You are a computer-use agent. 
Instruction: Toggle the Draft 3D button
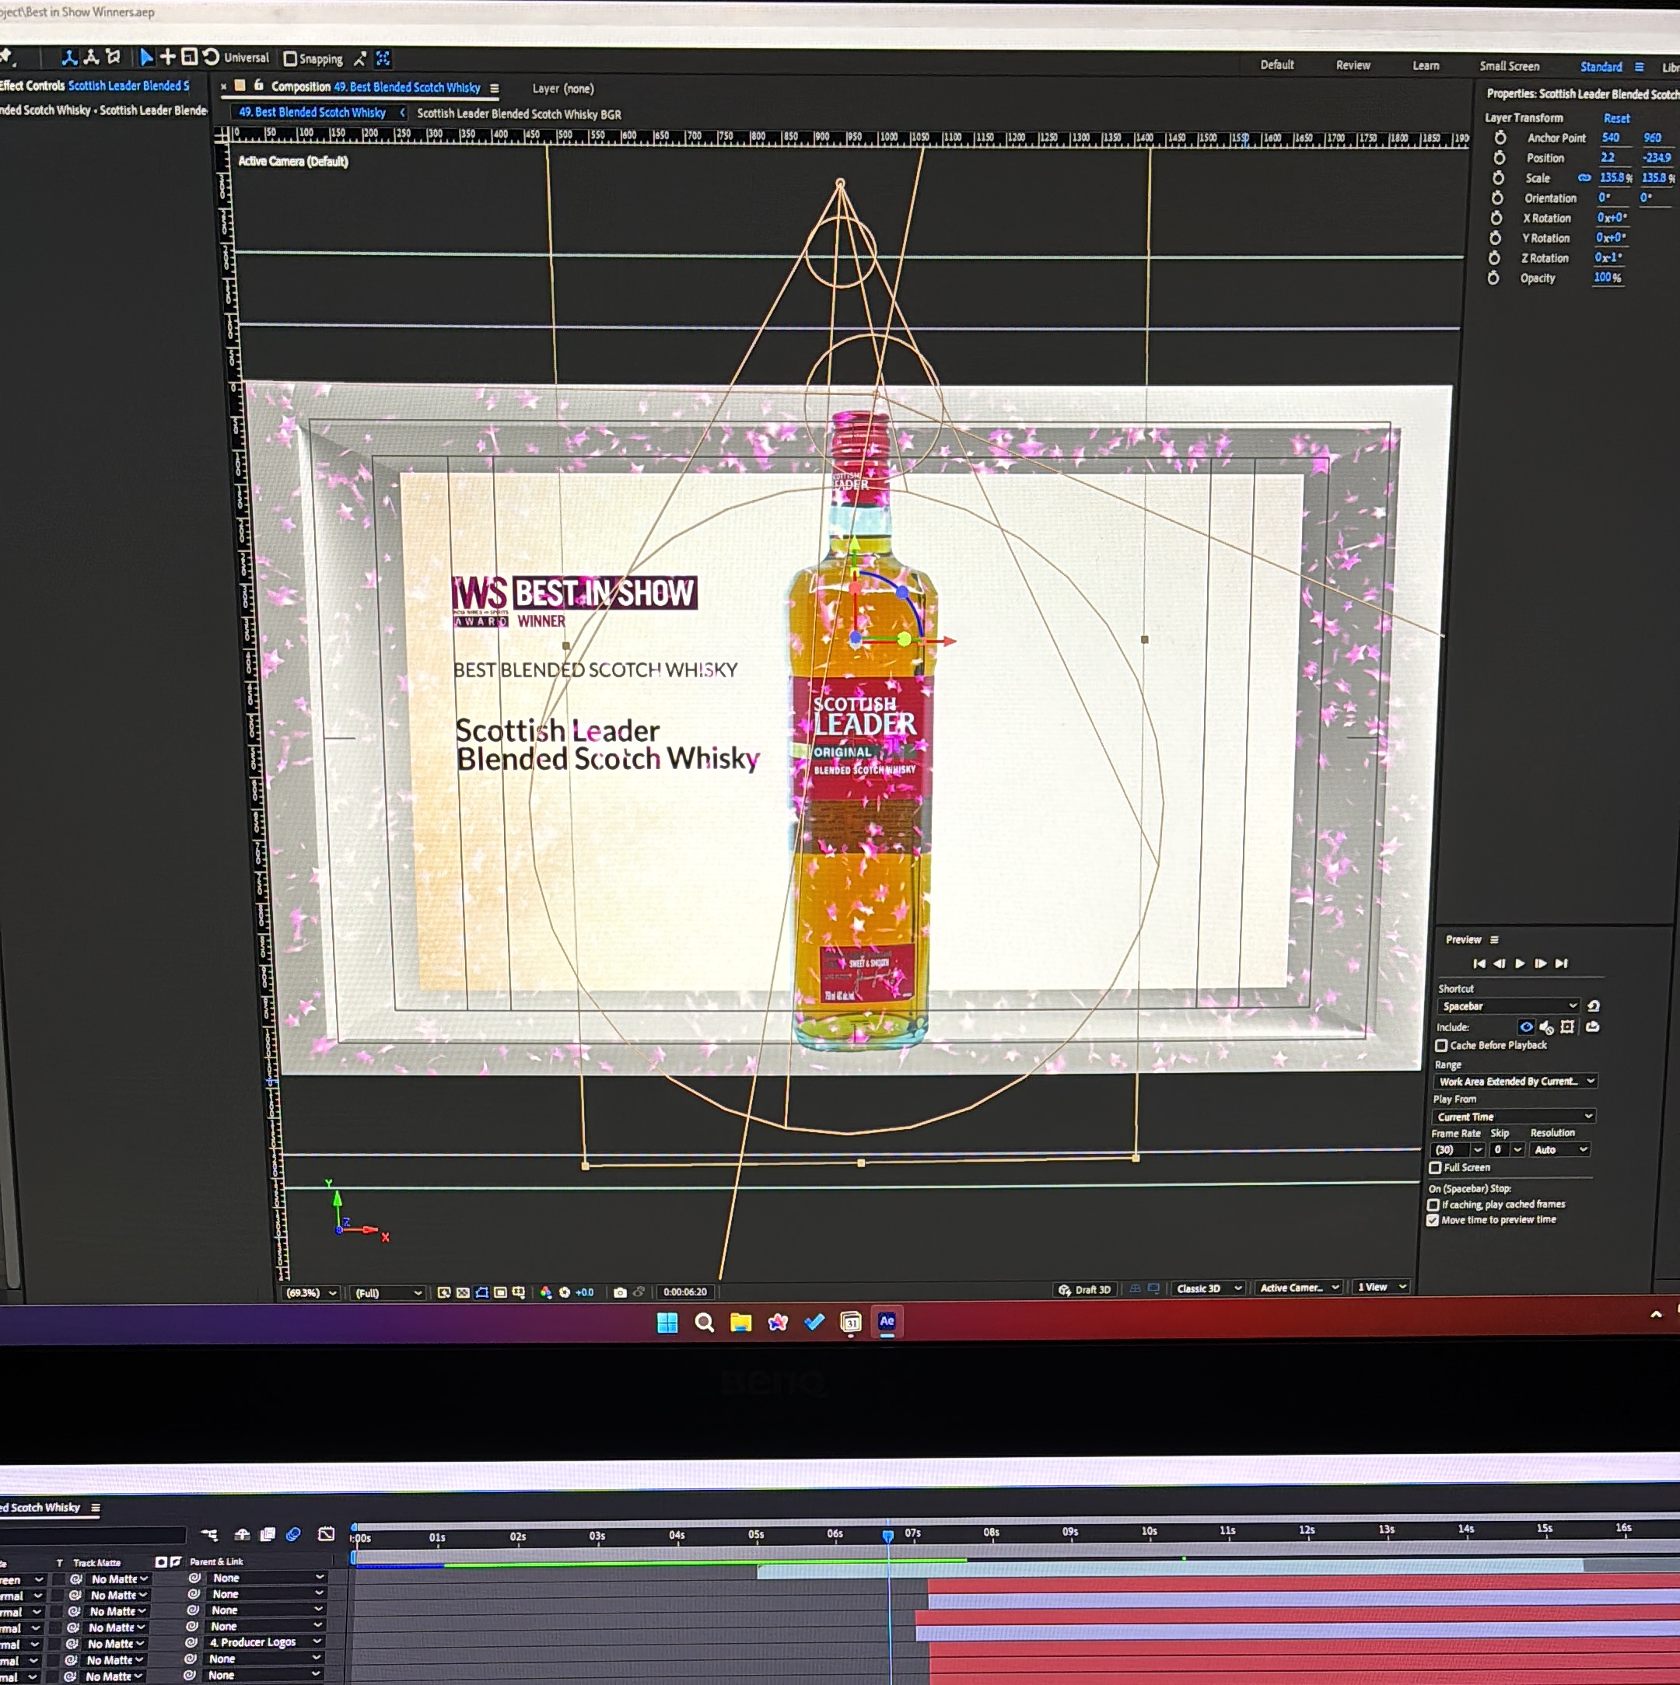click(x=1084, y=1289)
